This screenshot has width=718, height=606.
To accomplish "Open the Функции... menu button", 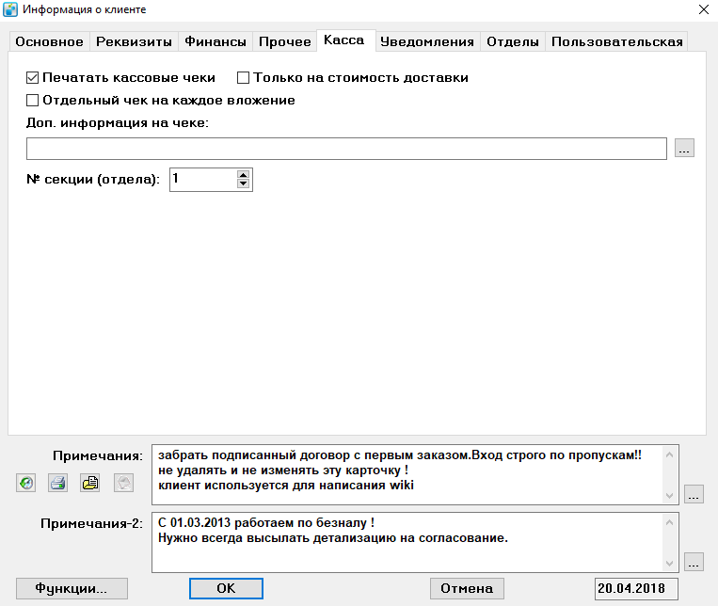I will 72,589.
